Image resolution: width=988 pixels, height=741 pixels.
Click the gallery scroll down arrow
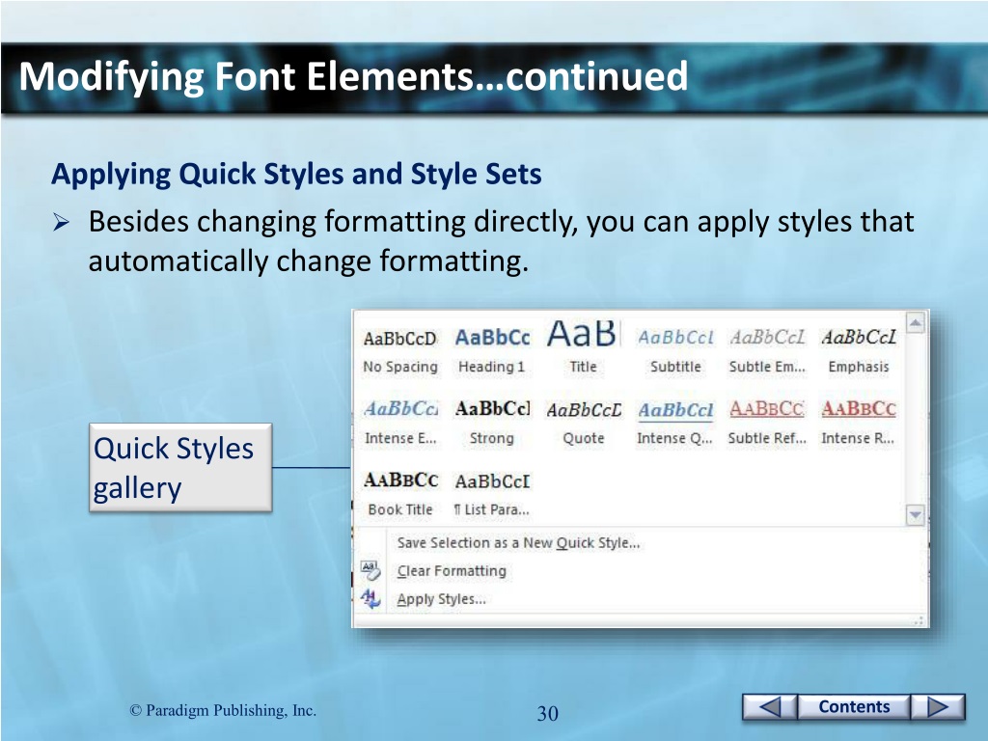(x=915, y=515)
